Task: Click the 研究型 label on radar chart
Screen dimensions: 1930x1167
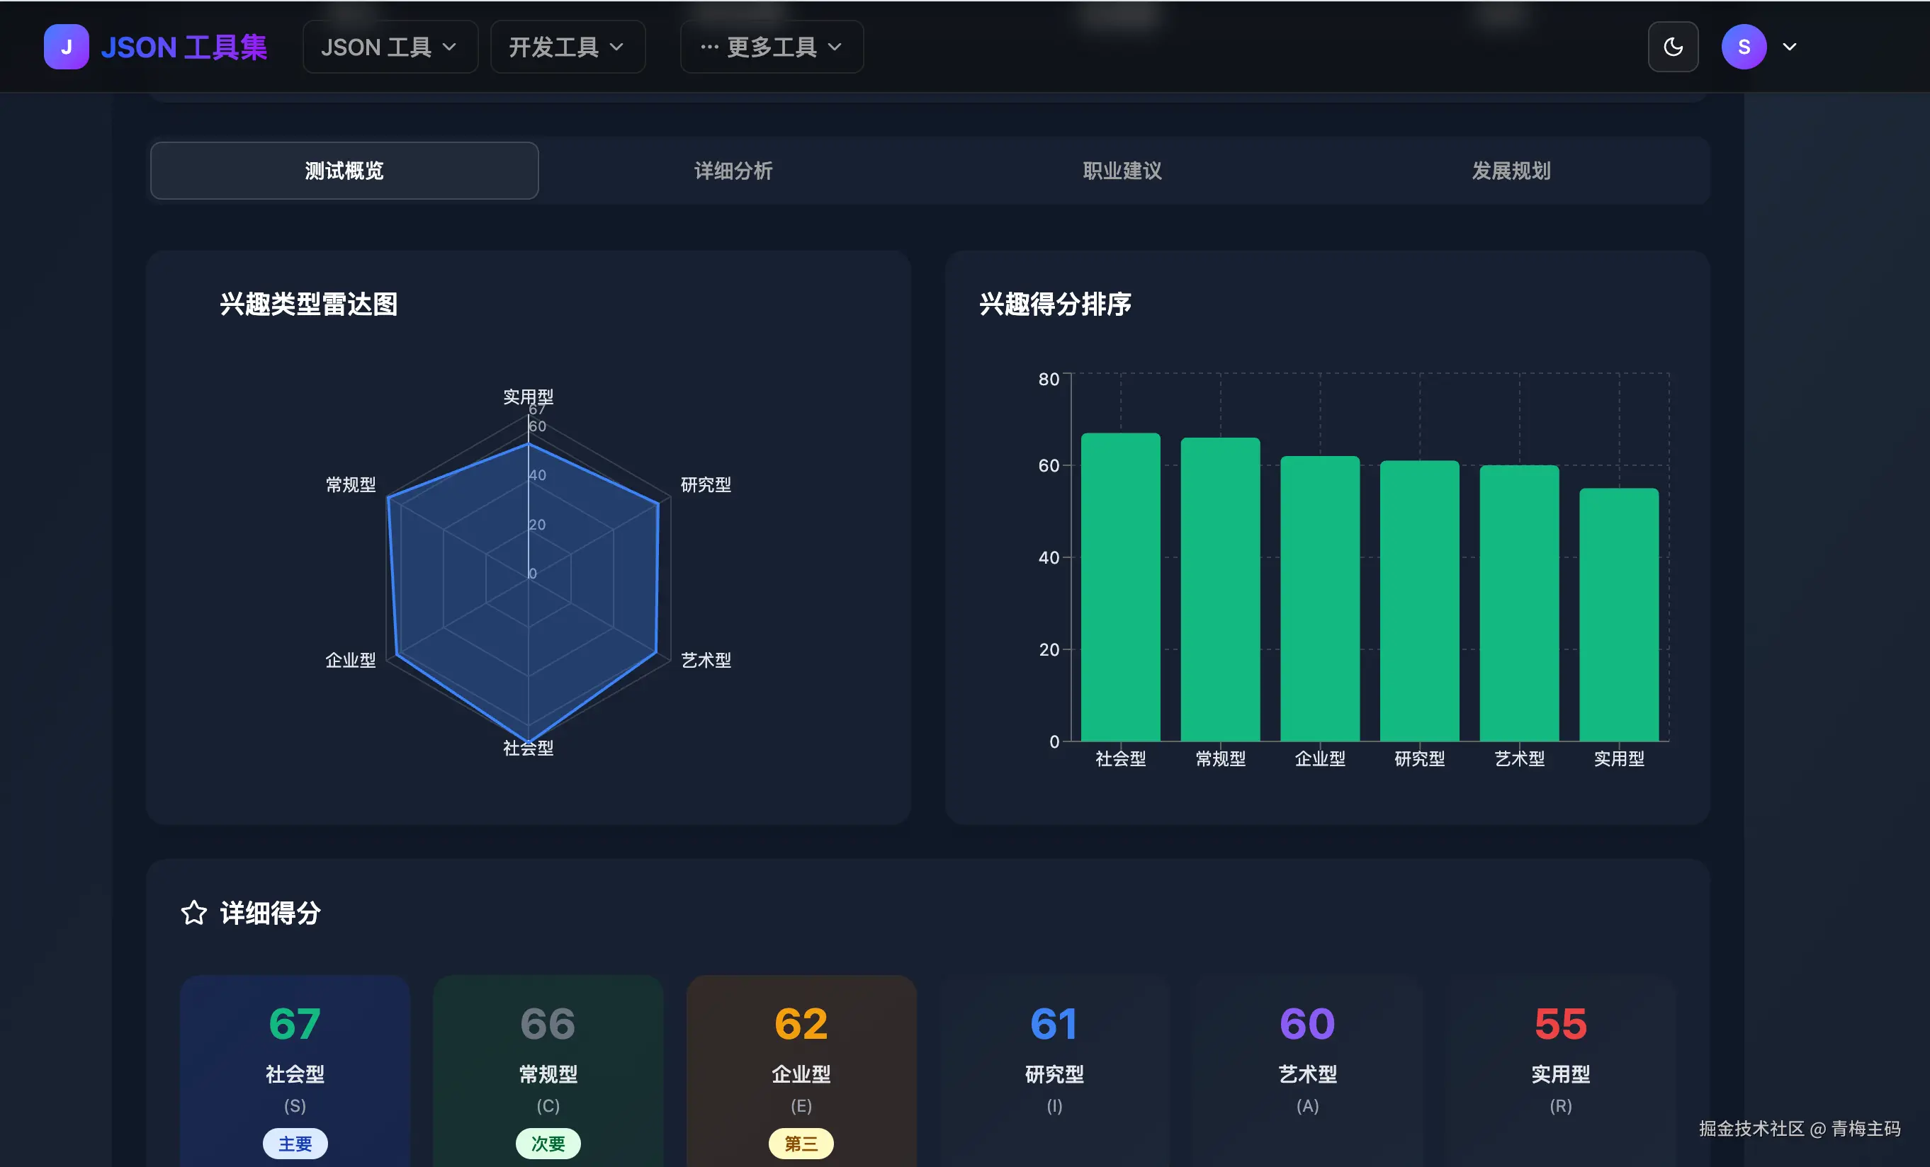Action: (x=705, y=484)
